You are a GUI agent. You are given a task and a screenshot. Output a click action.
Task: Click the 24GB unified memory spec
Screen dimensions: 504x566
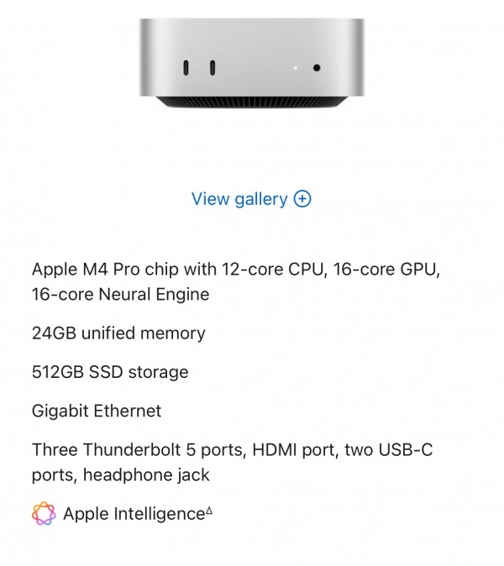(x=118, y=333)
